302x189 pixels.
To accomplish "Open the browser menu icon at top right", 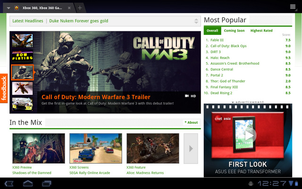I will (293, 7).
